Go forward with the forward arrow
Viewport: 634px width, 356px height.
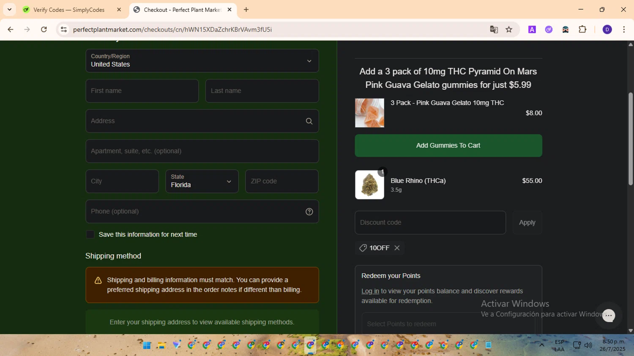click(27, 30)
